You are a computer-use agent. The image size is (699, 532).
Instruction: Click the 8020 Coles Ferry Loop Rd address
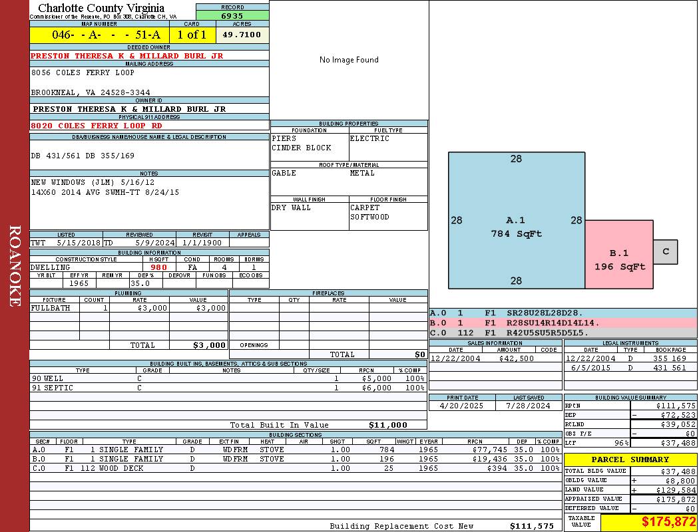pos(97,125)
